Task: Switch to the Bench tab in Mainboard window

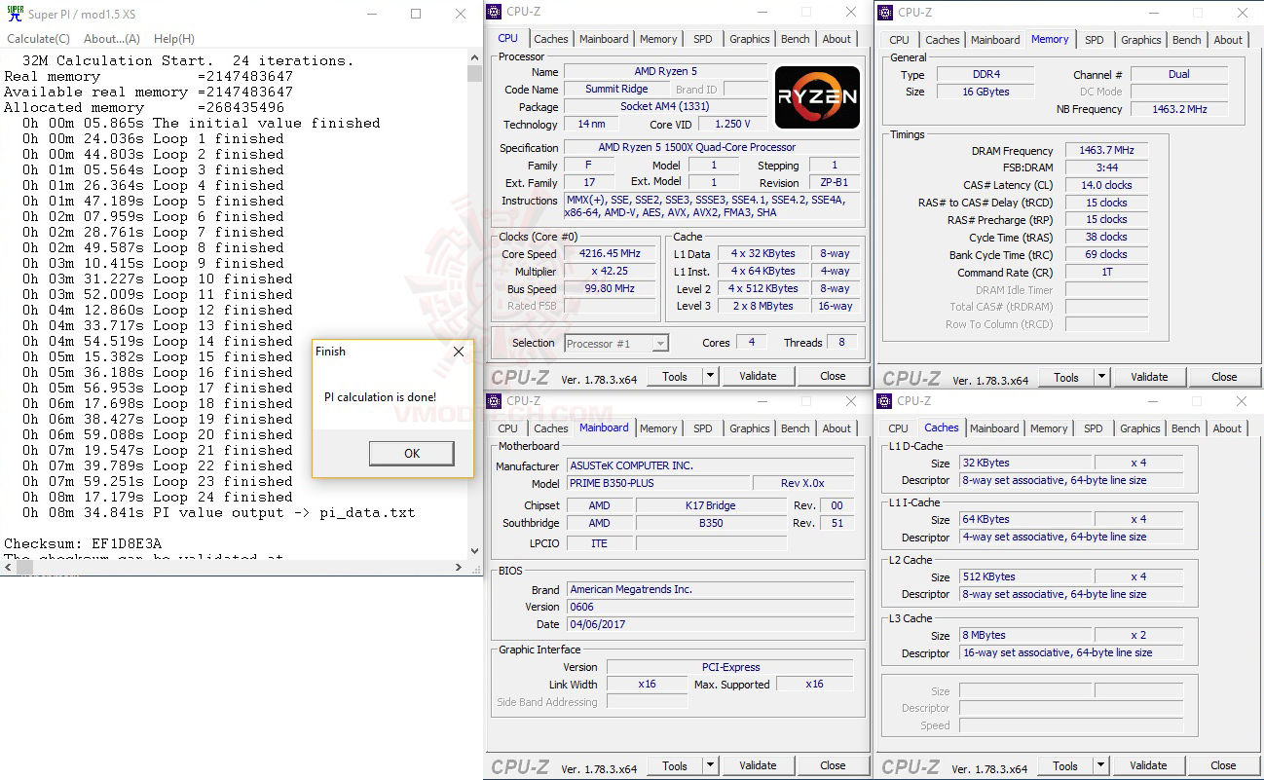Action: click(795, 427)
